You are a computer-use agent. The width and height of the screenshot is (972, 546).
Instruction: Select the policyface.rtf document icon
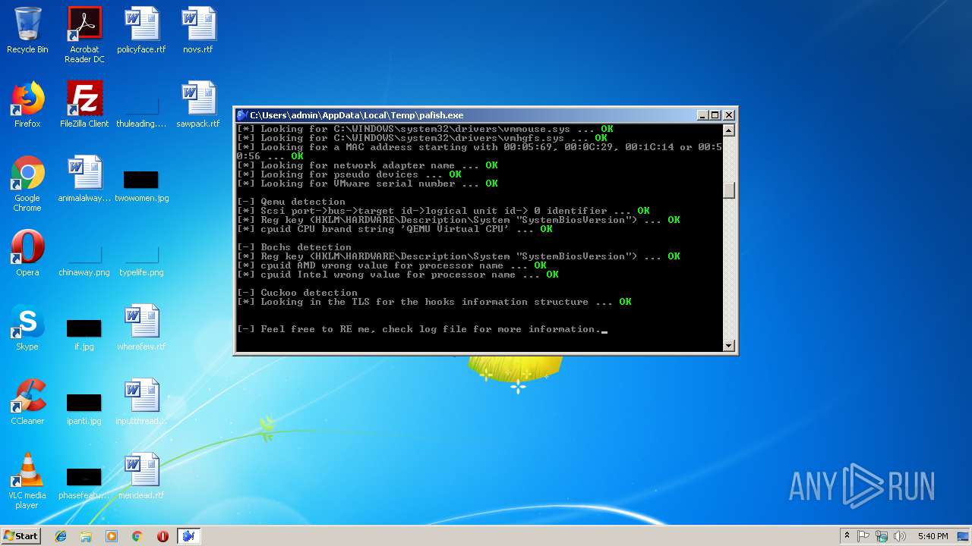[x=141, y=30]
